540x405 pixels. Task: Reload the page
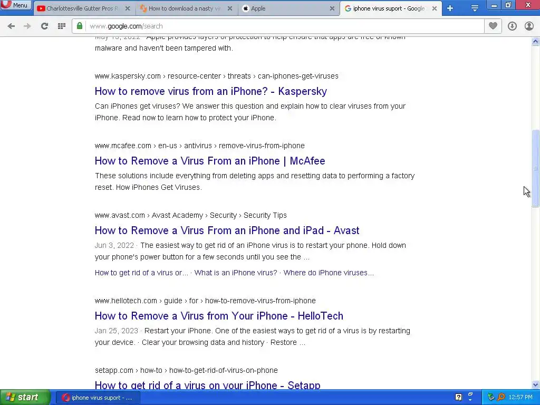click(x=44, y=26)
